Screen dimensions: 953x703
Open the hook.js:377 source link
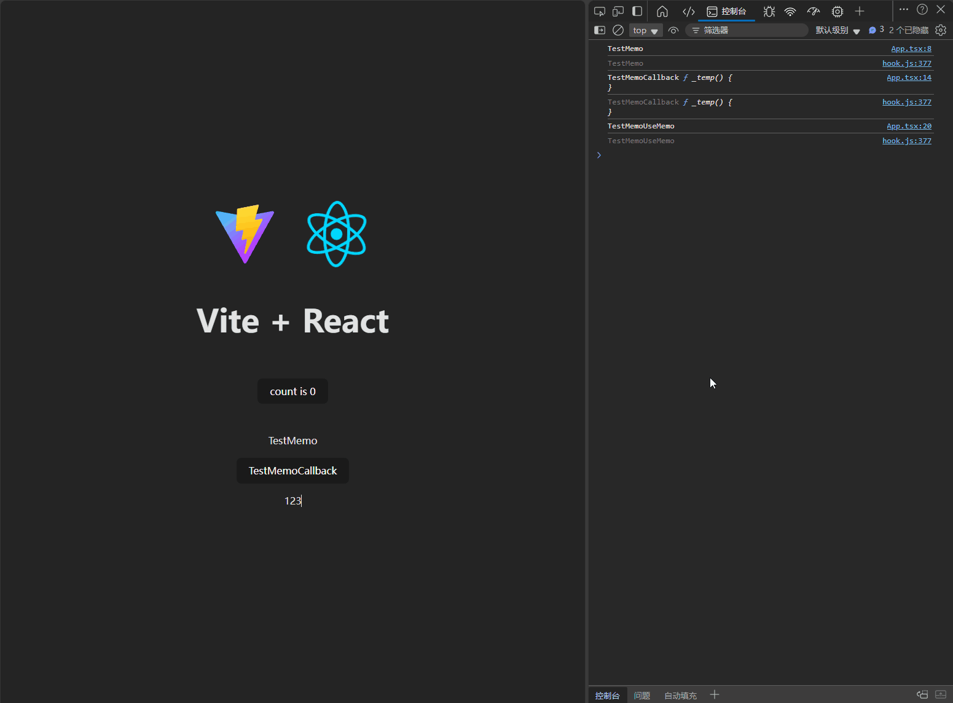907,63
